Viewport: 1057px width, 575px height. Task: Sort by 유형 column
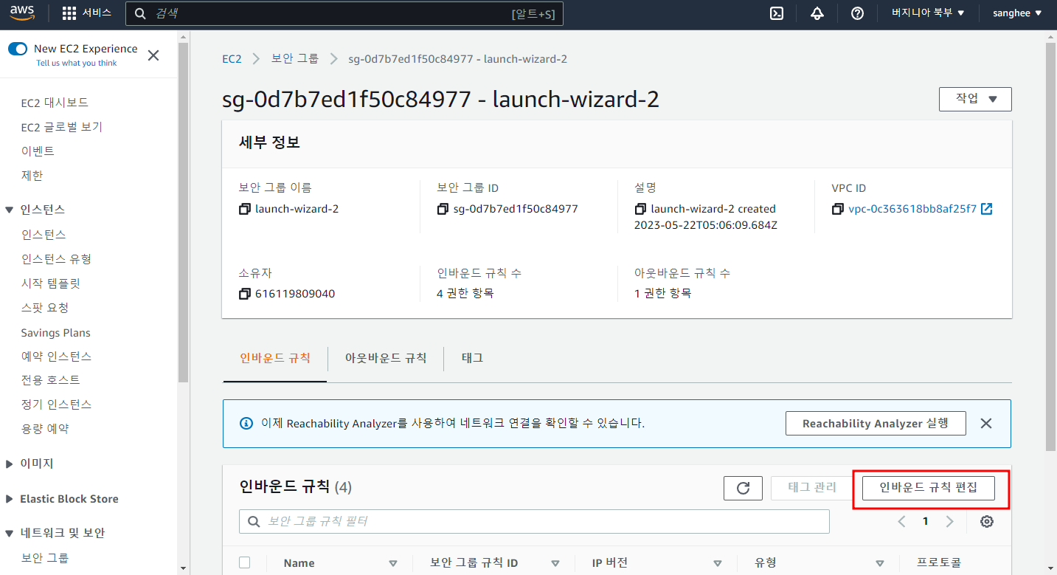(x=880, y=563)
